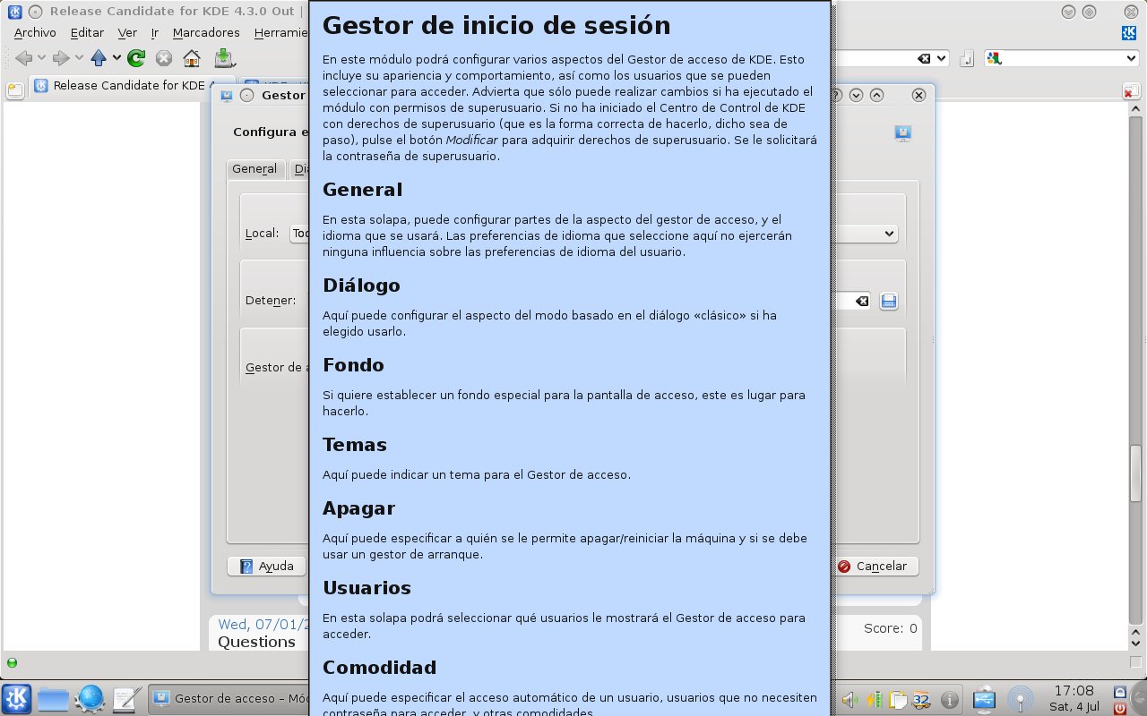The height and width of the screenshot is (716, 1147).
Task: Click the save icon next to Detener field
Action: (x=888, y=301)
